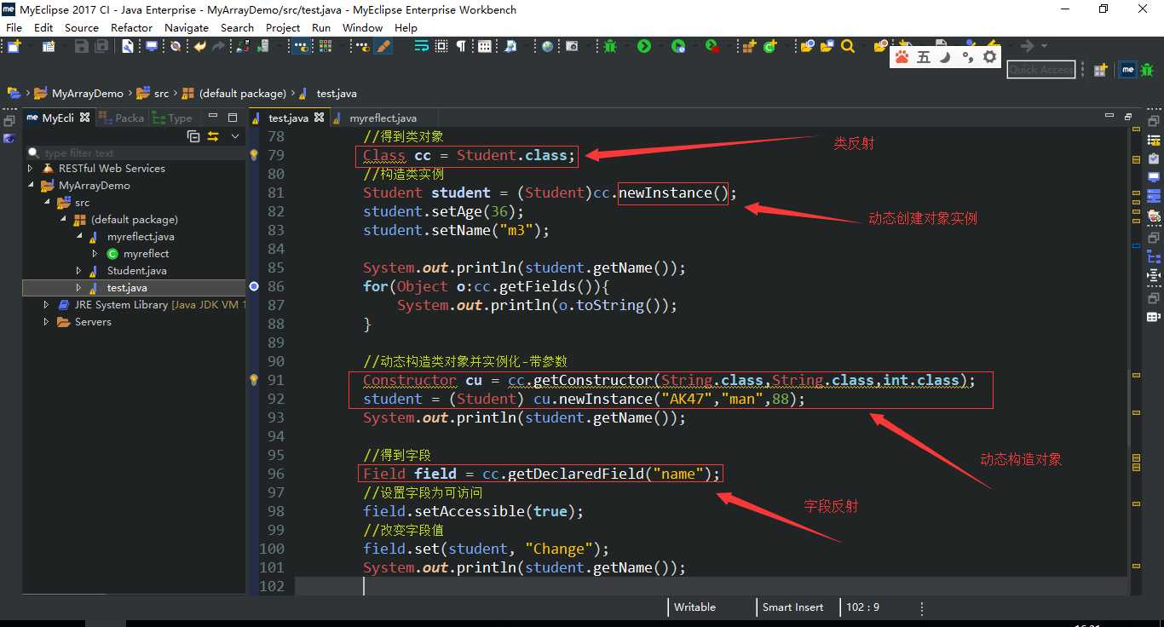Close the test.java editor tab
Viewport: 1164px width, 627px height.
click(x=319, y=118)
